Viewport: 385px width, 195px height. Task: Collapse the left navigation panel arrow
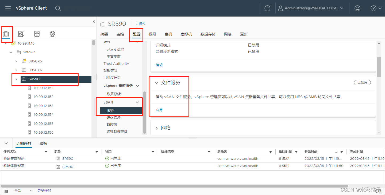pos(94,21)
